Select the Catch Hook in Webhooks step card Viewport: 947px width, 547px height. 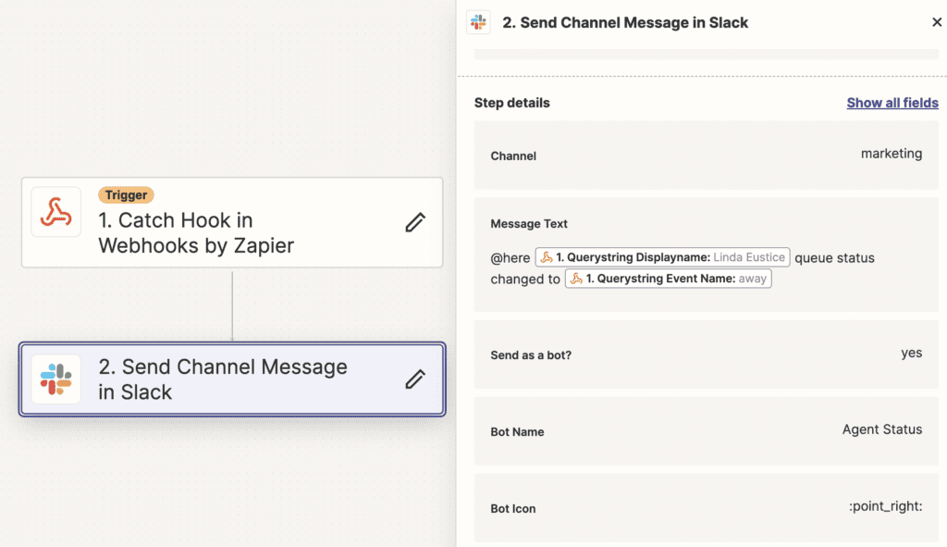click(x=232, y=222)
